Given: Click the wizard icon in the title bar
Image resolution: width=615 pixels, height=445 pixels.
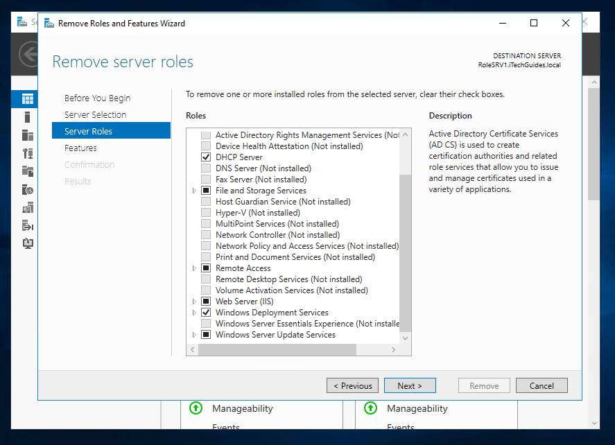Looking at the screenshot, I should [x=49, y=23].
